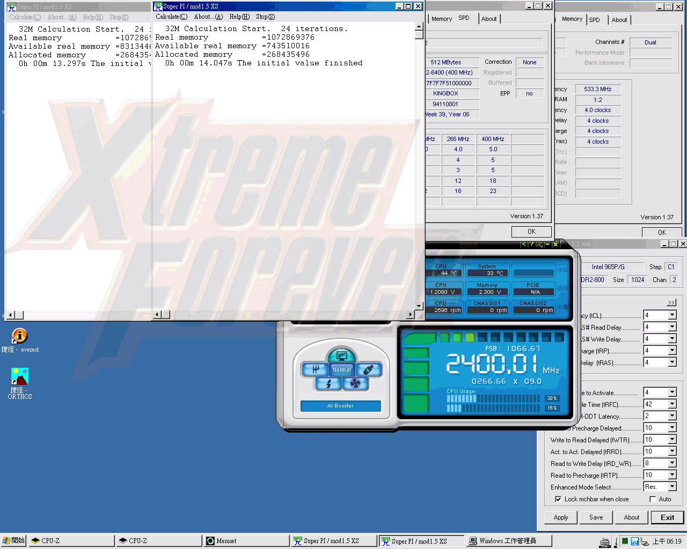The image size is (687, 549).
Task: Switch to first Super PI taskbar item
Action: coord(334,541)
